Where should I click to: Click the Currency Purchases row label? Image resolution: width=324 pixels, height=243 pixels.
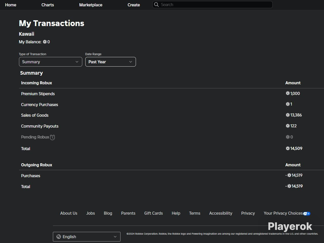[39, 105]
